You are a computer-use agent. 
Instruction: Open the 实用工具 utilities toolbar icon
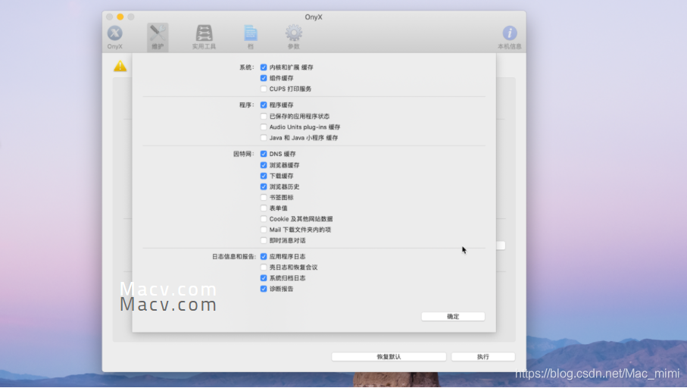pyautogui.click(x=205, y=37)
